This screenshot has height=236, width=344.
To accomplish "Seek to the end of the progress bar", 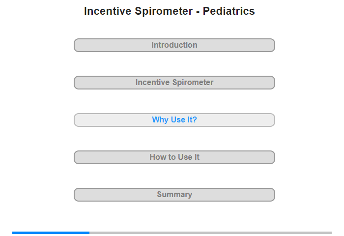I will click(x=331, y=233).
